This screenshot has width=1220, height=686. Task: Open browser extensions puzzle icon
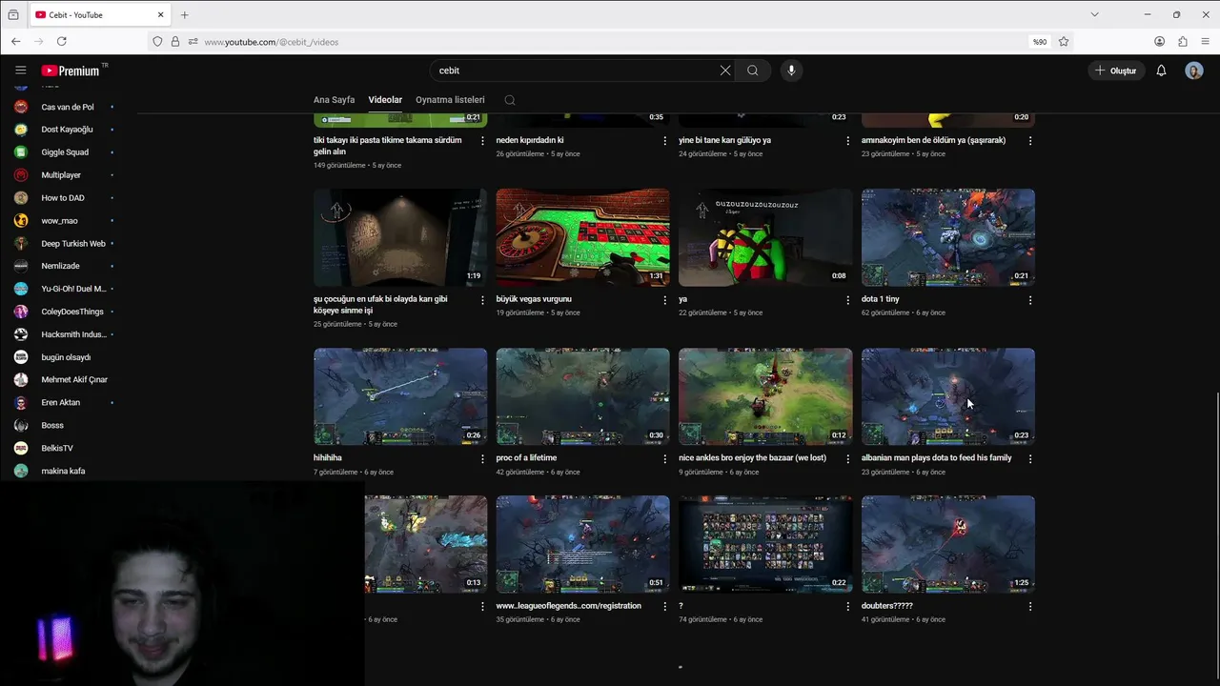pos(1183,42)
